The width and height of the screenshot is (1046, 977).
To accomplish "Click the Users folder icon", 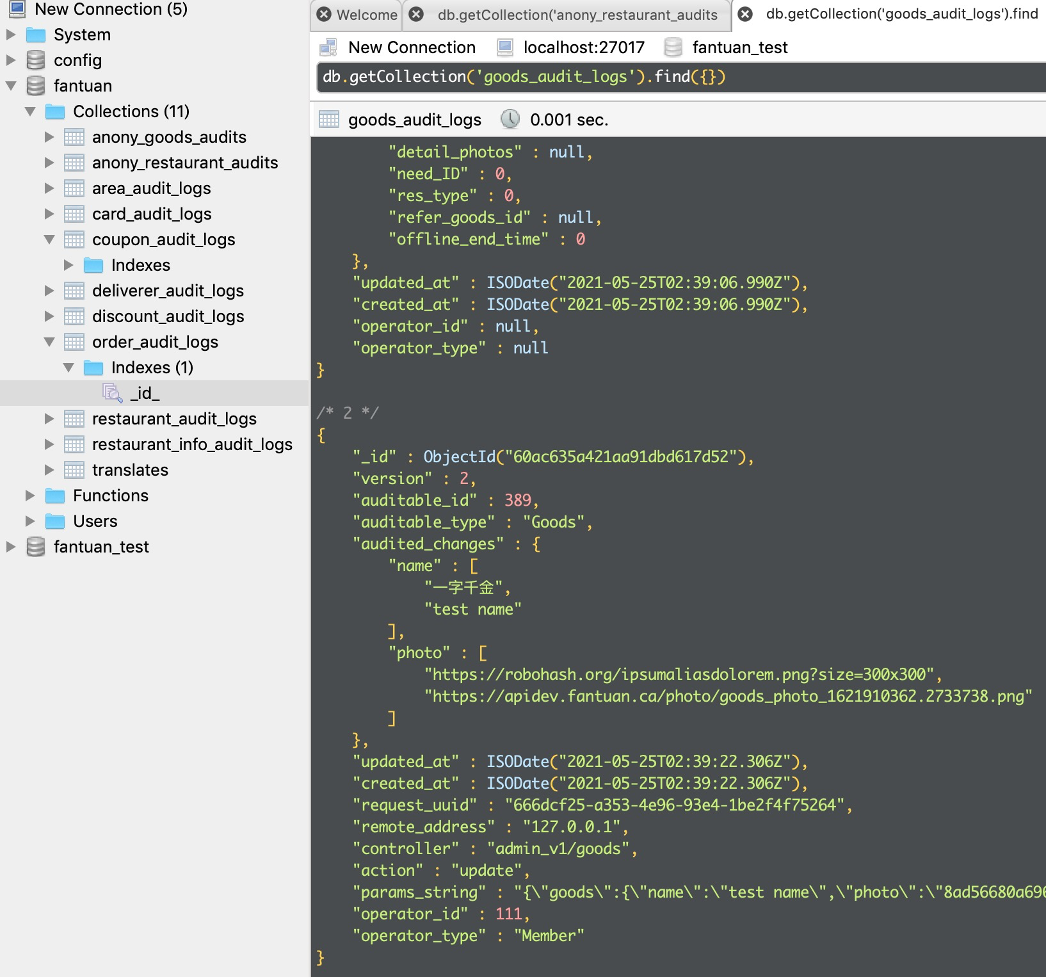I will click(55, 521).
